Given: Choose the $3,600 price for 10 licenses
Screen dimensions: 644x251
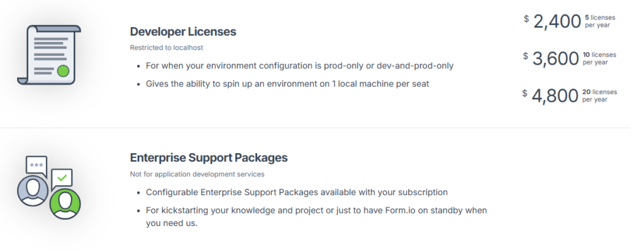Looking at the screenshot, I should tap(551, 58).
